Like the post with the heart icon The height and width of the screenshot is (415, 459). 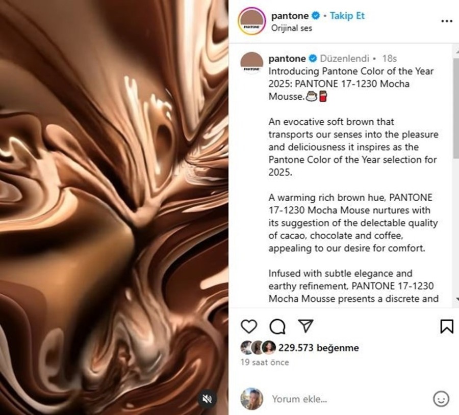pyautogui.click(x=249, y=326)
